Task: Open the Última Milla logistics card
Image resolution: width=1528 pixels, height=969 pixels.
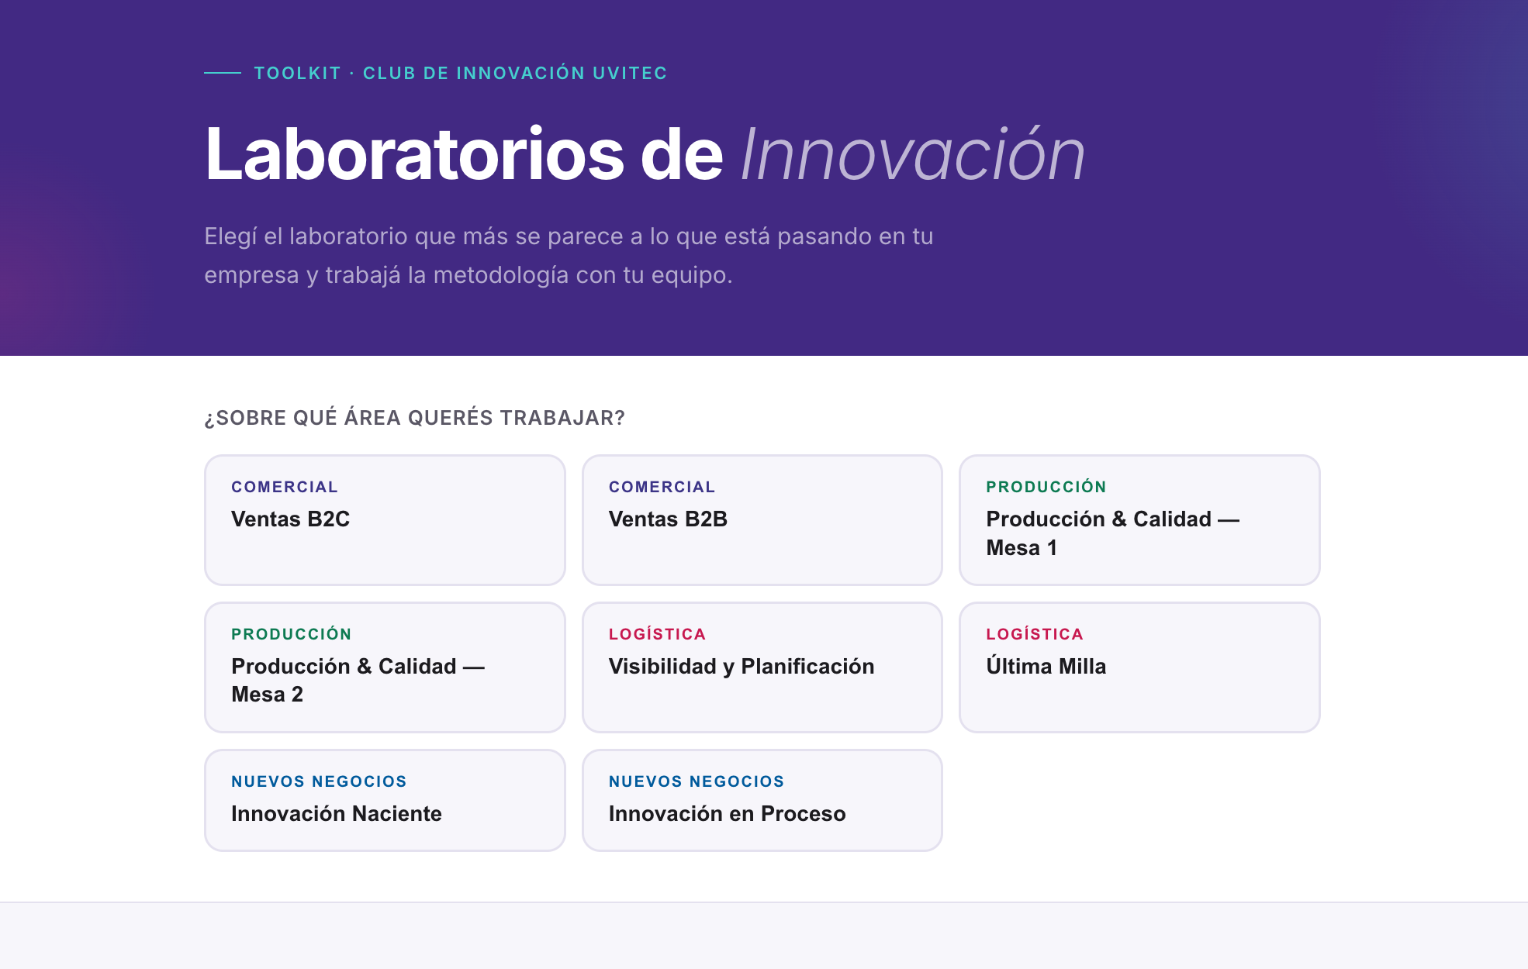Action: click(1139, 667)
